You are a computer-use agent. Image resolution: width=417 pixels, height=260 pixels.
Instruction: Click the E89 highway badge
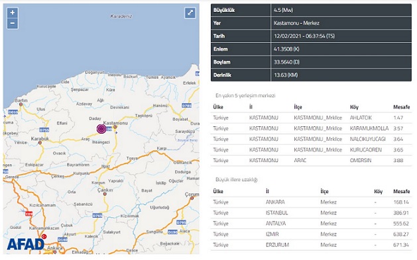[x=29, y=214]
